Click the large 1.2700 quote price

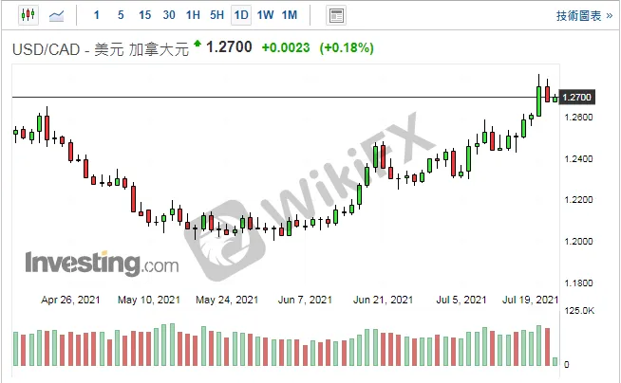pos(229,47)
